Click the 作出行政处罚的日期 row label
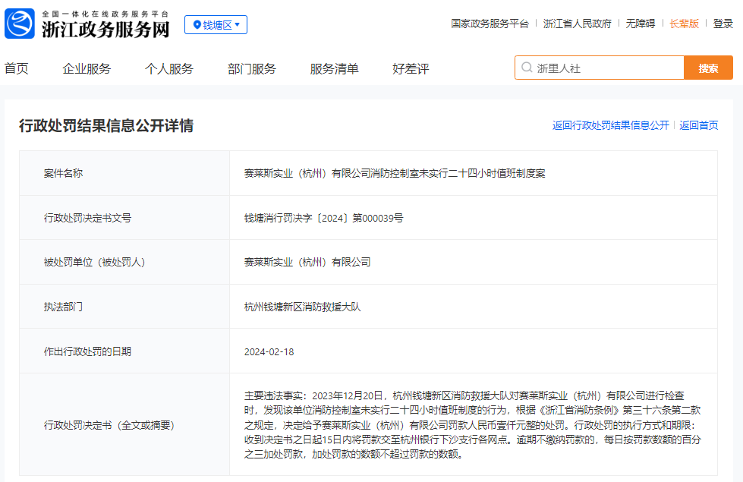The height and width of the screenshot is (482, 743). click(87, 351)
